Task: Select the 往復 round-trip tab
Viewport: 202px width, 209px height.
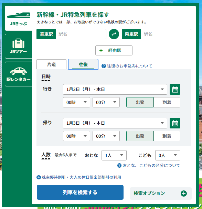Action: click(x=83, y=64)
